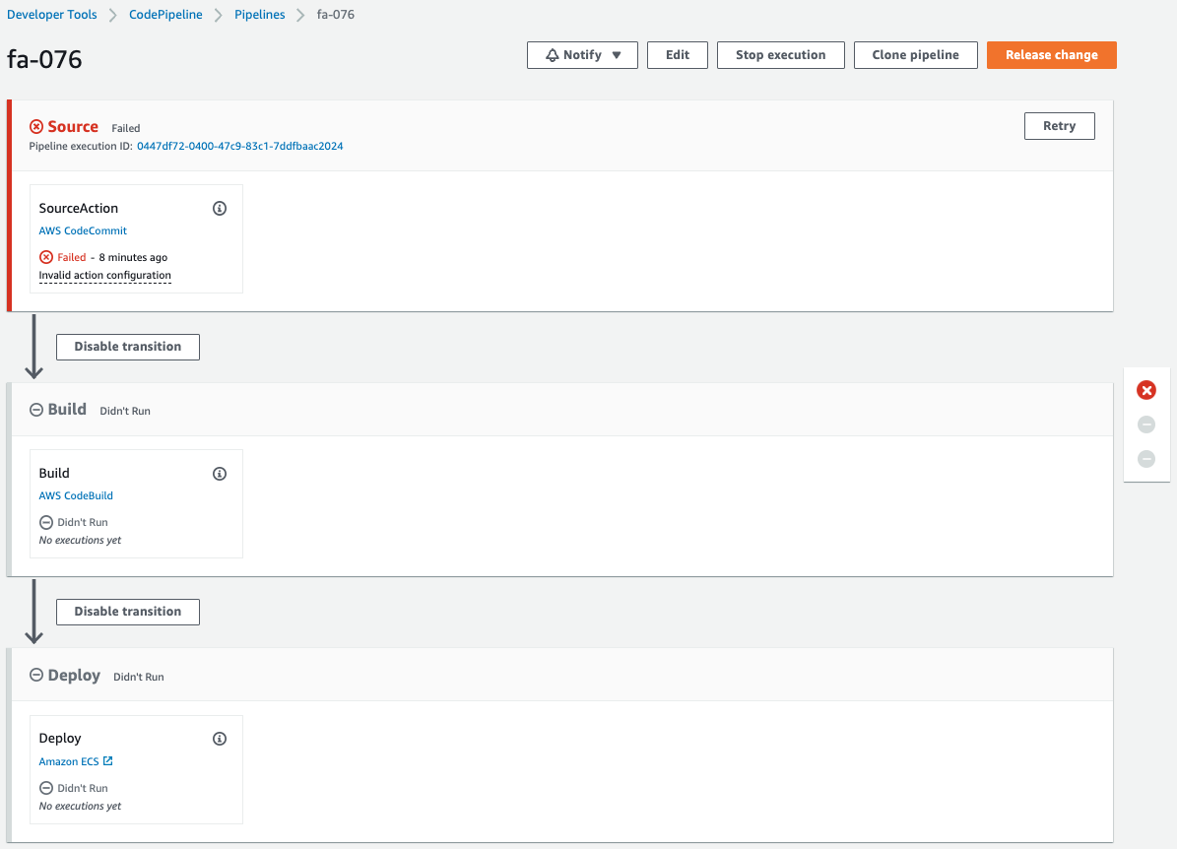This screenshot has width=1177, height=849.
Task: Go to Developer Tools breadcrumb
Action: 52,15
